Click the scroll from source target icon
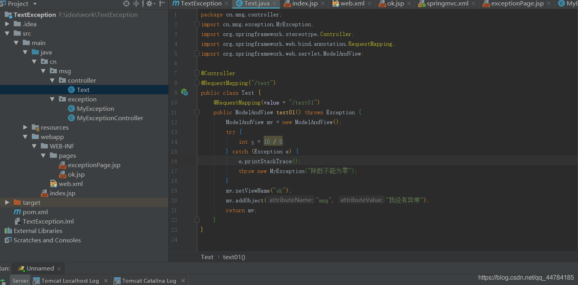The width and height of the screenshot is (578, 285). tap(126, 4)
